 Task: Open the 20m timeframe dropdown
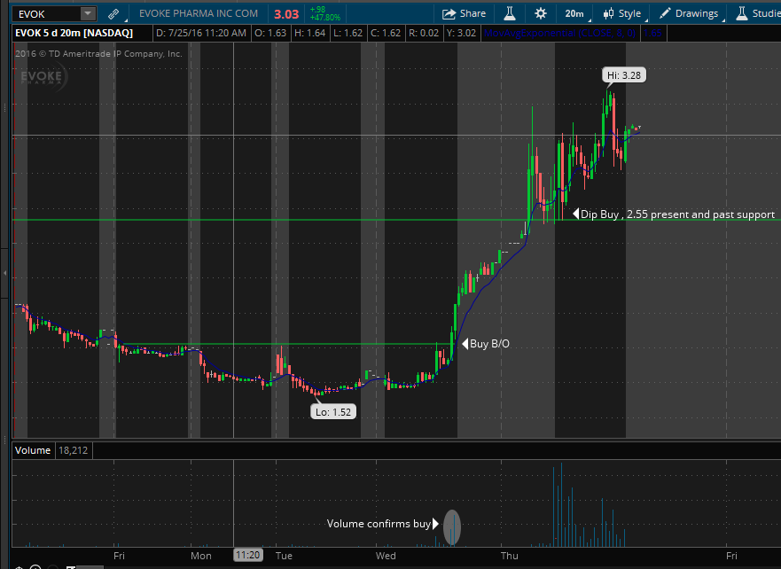[576, 13]
